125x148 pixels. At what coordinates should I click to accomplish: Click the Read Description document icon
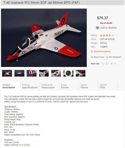tap(92, 52)
